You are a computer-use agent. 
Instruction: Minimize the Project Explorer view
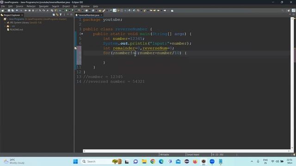pyautogui.click(x=68, y=15)
